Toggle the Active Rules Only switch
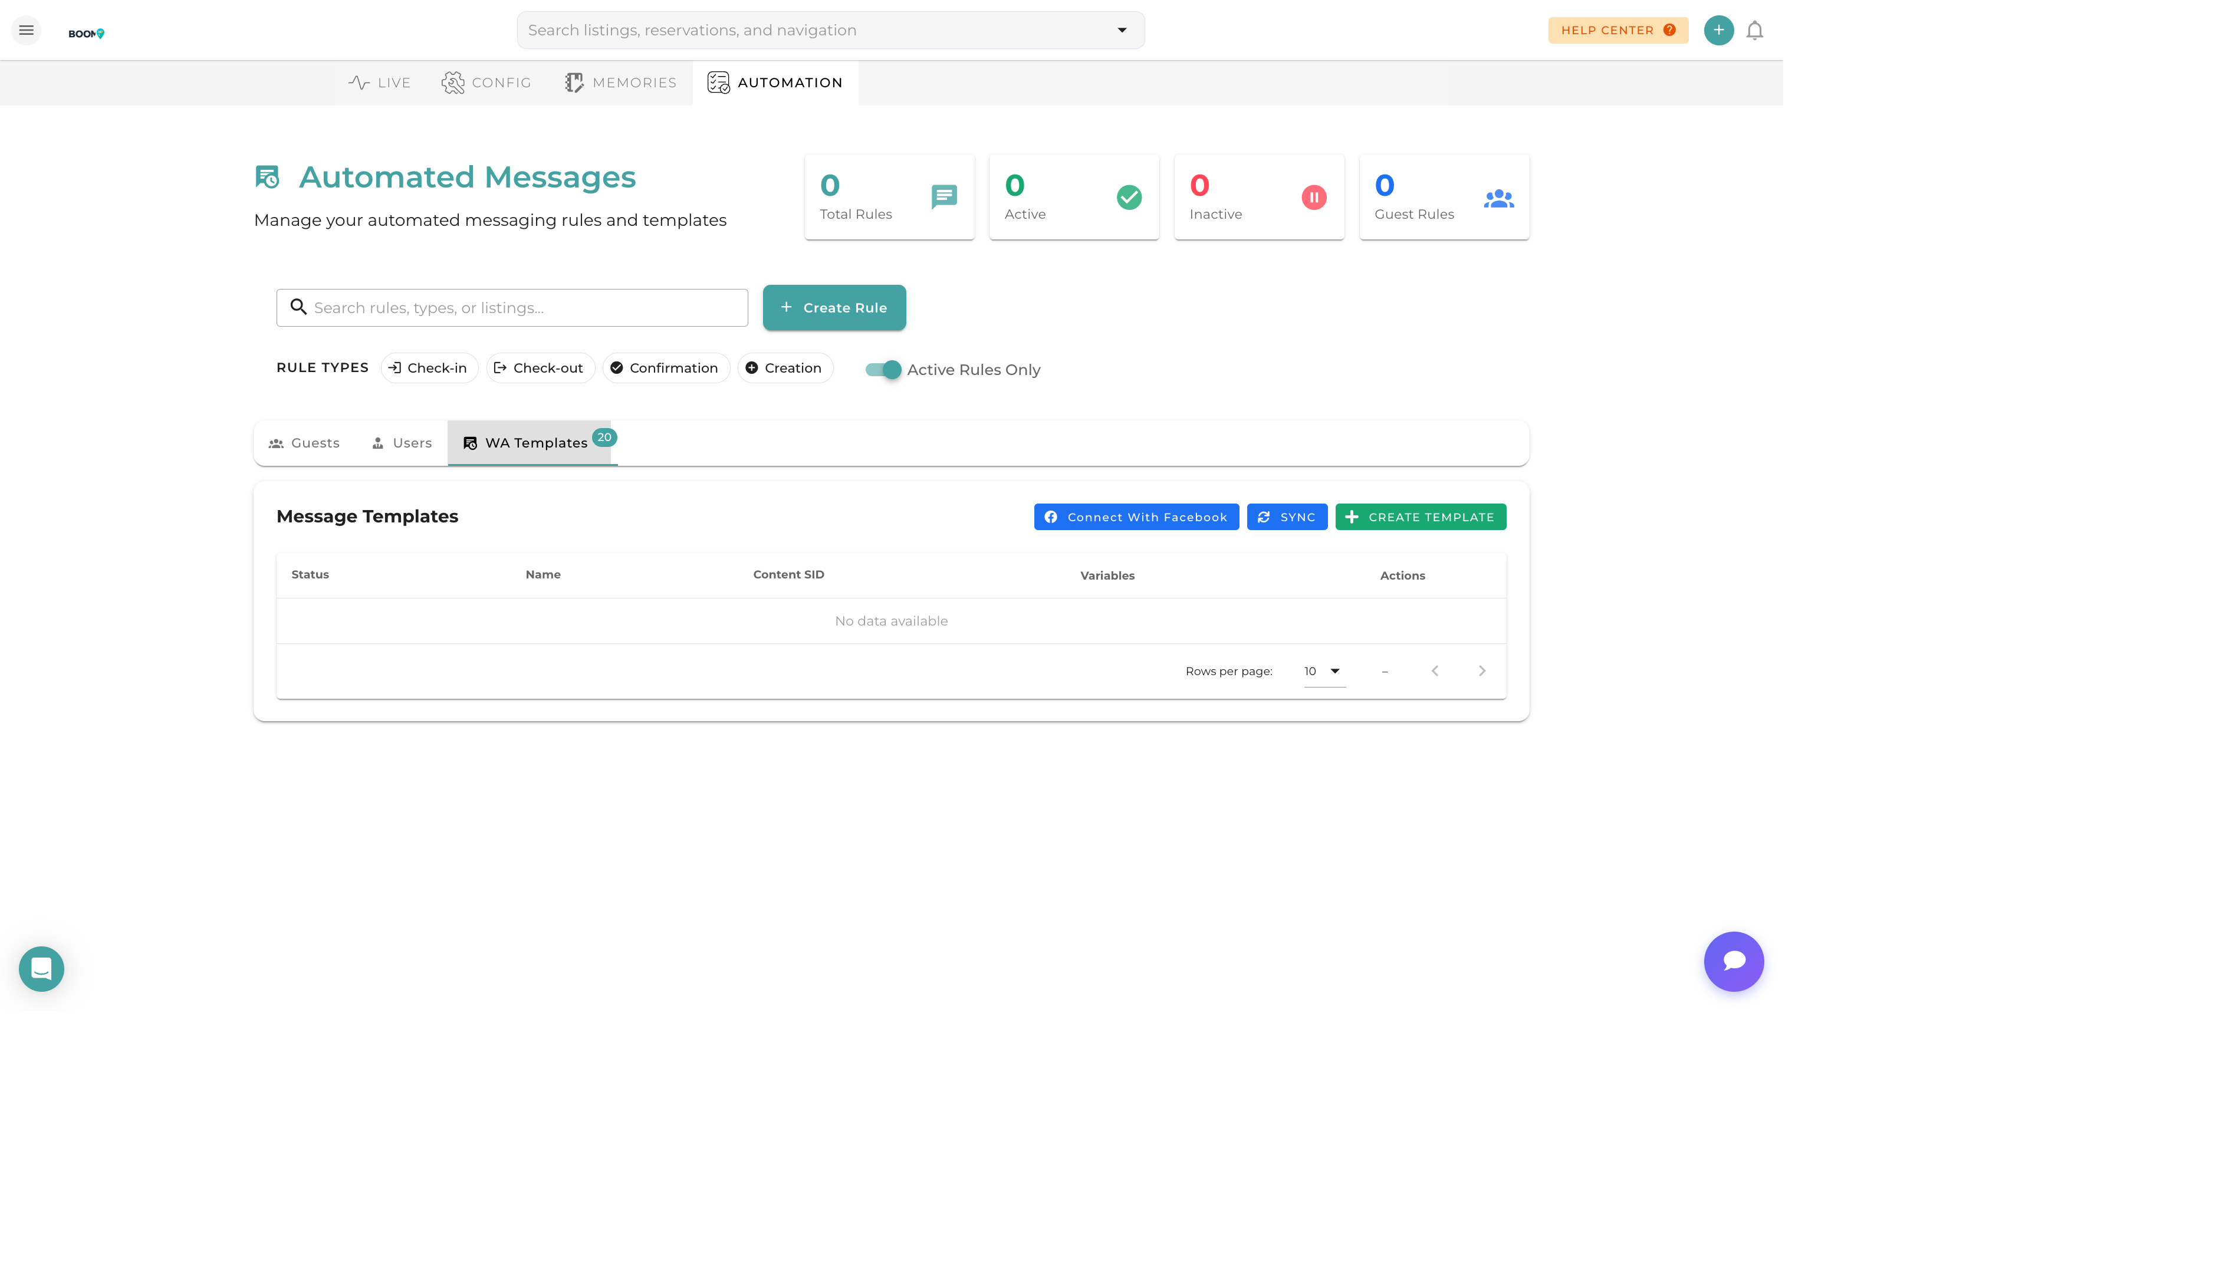 (883, 370)
